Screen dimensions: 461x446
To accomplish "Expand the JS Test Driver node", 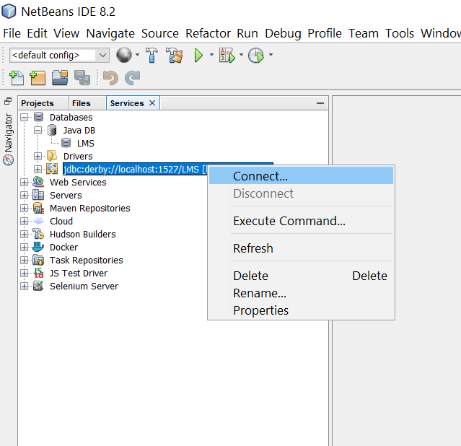I will point(25,273).
